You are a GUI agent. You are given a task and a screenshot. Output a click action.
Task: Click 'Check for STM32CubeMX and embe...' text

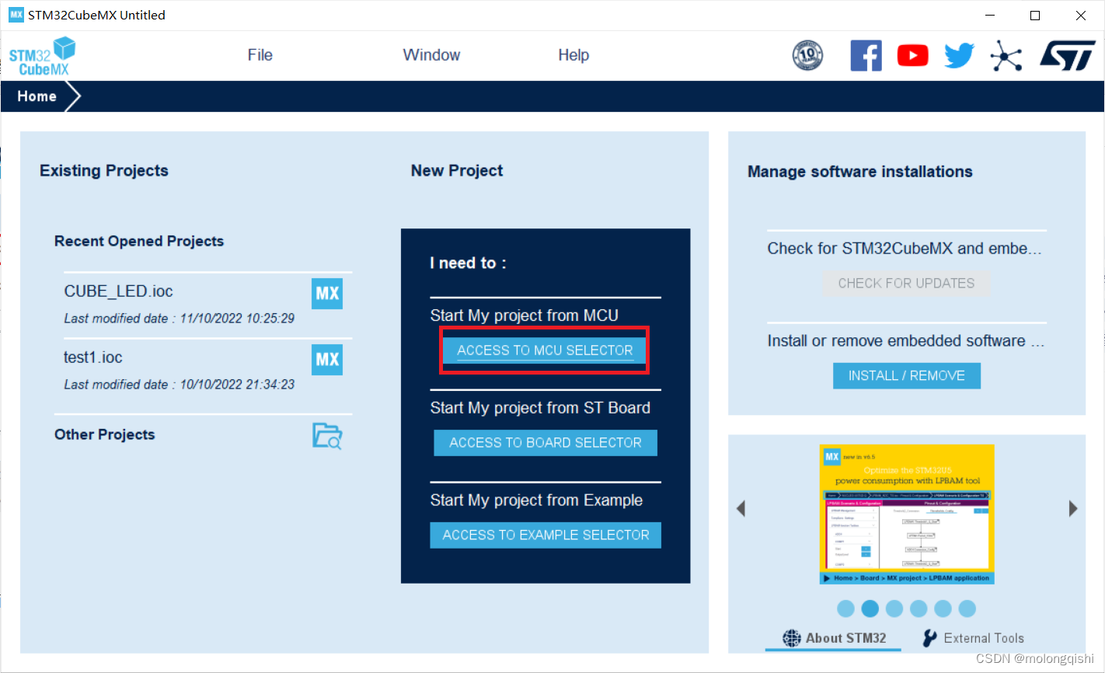[x=905, y=249]
